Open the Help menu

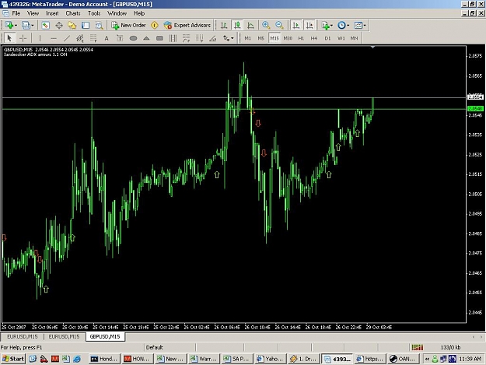(x=139, y=13)
